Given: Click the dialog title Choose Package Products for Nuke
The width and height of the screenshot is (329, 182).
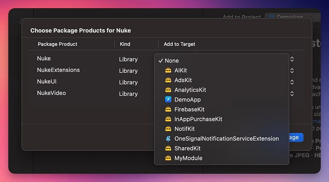Looking at the screenshot, I should point(81,31).
